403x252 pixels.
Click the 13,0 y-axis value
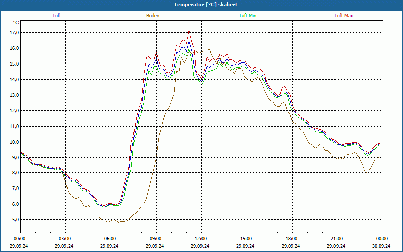point(14,95)
